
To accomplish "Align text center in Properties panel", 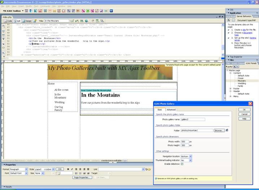I will (x=80, y=169).
